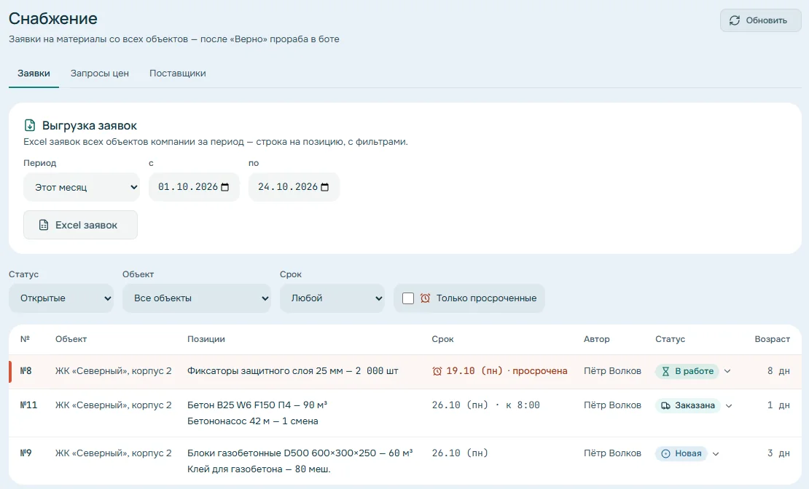This screenshot has width=809, height=489.
Task: Switch to the Заявки tab
Action: point(34,73)
